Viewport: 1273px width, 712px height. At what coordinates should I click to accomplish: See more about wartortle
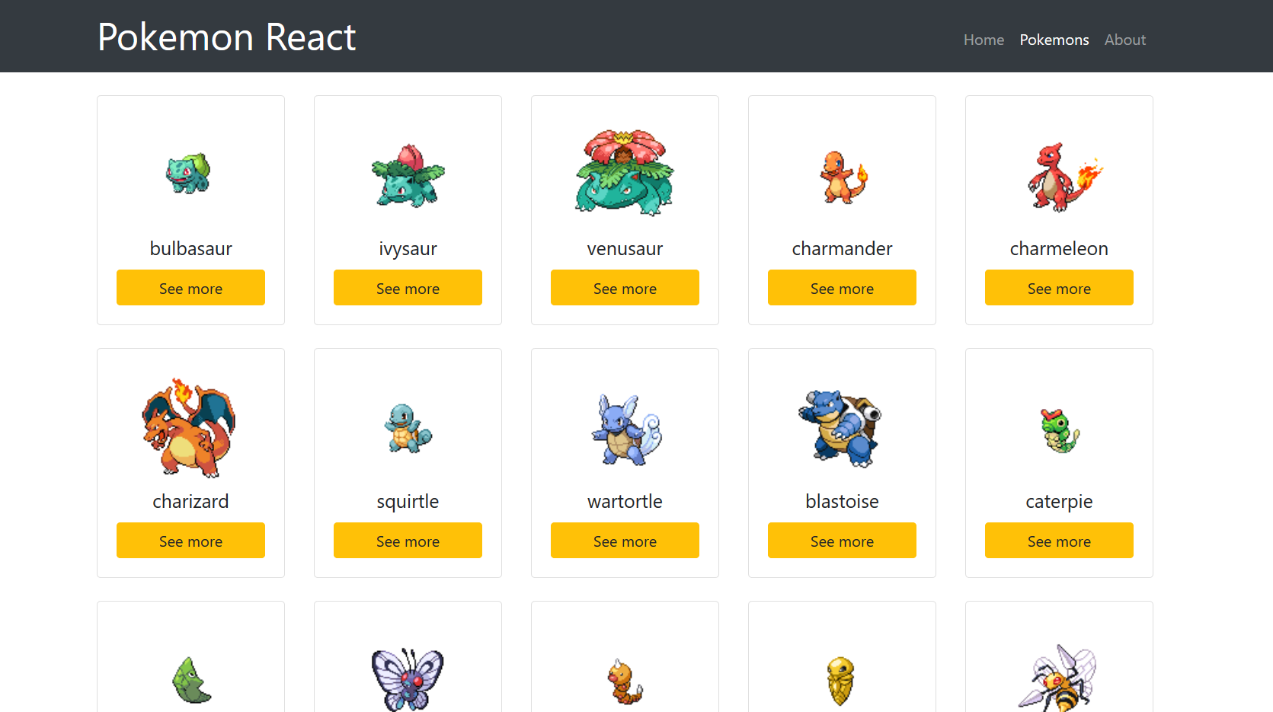pyautogui.click(x=625, y=541)
